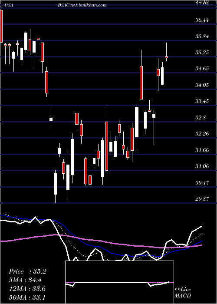The image size is (217, 304).
Task: Click the USA label at top left
Action: pos(8,5)
